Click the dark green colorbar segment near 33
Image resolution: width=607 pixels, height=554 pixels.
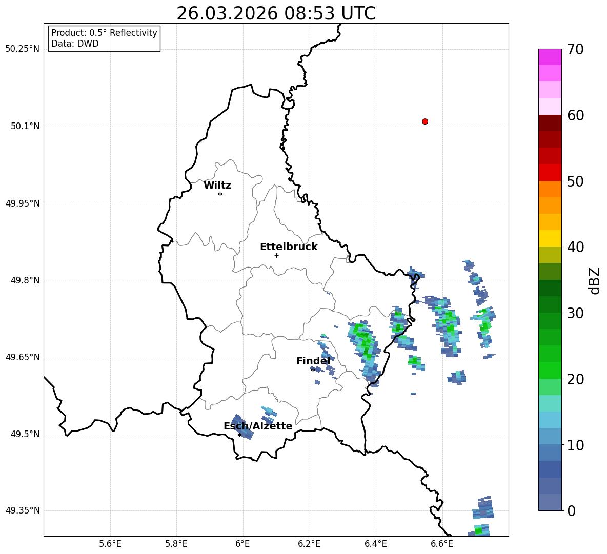coord(550,288)
